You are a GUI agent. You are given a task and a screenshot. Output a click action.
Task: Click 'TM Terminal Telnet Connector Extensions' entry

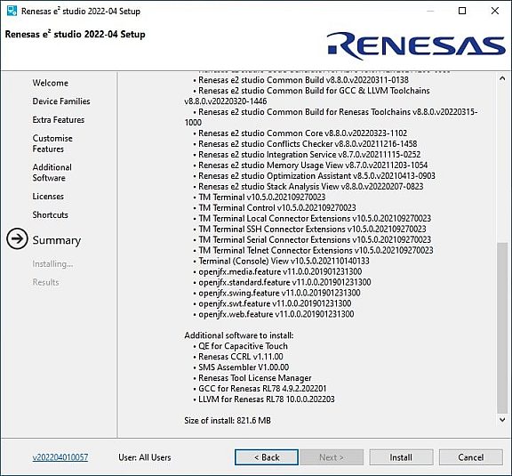(316, 250)
